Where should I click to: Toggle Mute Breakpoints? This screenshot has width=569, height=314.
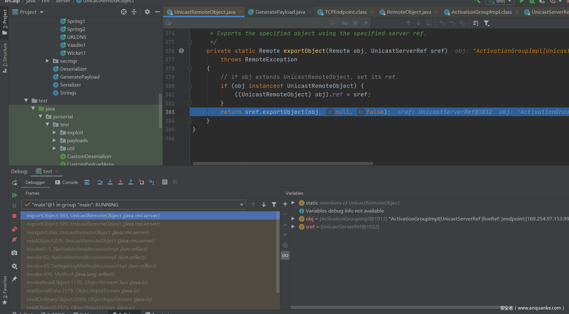click(14, 240)
